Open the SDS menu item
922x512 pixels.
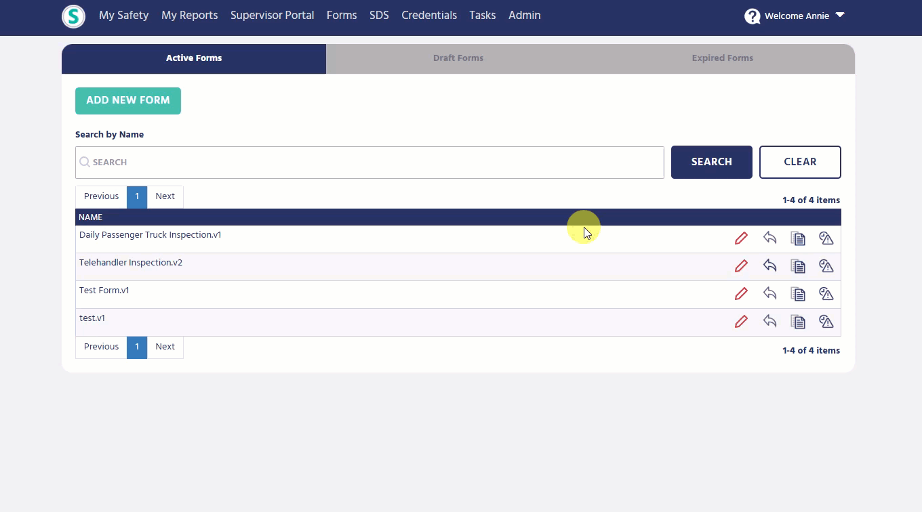[x=379, y=15]
